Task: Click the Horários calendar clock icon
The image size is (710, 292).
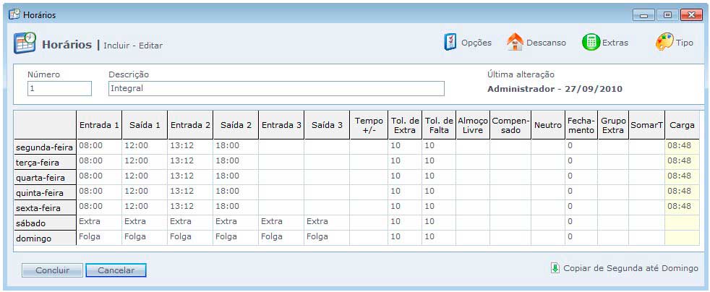Action: pos(25,43)
